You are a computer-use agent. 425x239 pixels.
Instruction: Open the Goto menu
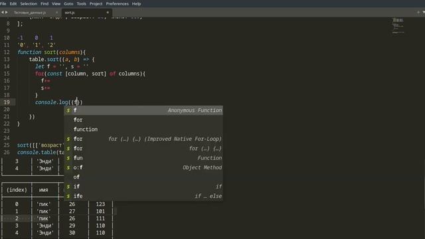(68, 4)
